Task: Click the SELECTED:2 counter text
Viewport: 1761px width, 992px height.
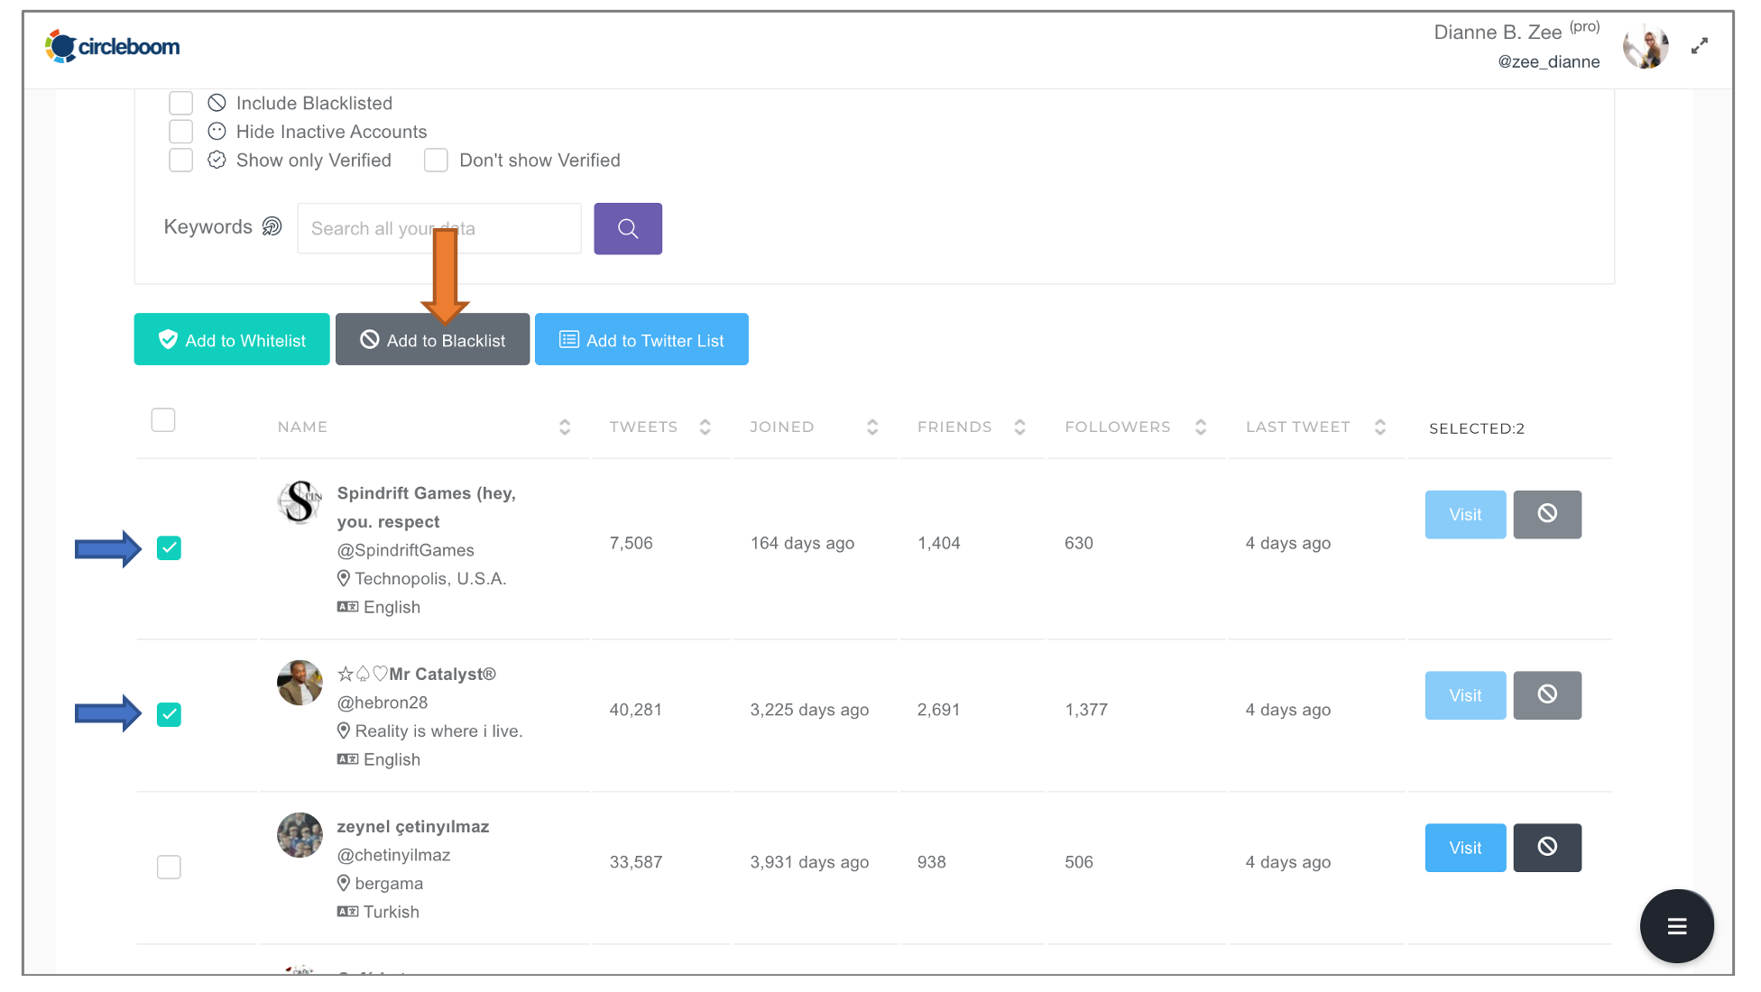Action: click(1477, 428)
